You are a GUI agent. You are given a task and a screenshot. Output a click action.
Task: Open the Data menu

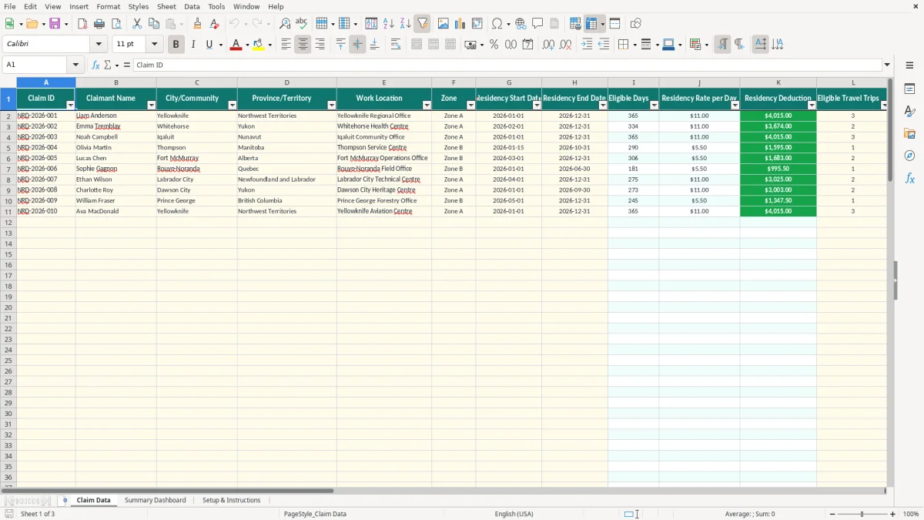coord(192,6)
